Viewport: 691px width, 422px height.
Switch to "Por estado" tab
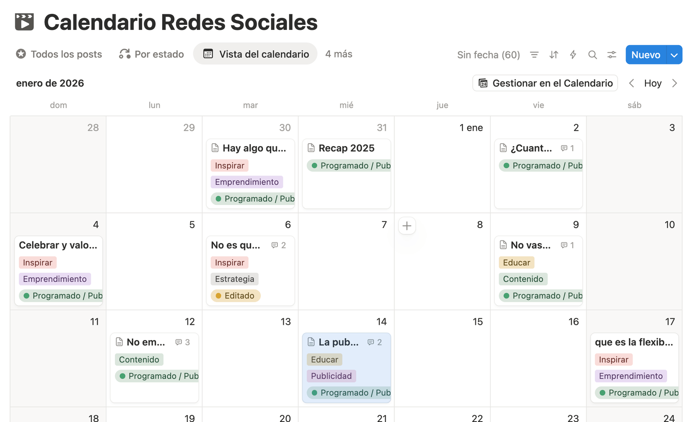coord(151,54)
